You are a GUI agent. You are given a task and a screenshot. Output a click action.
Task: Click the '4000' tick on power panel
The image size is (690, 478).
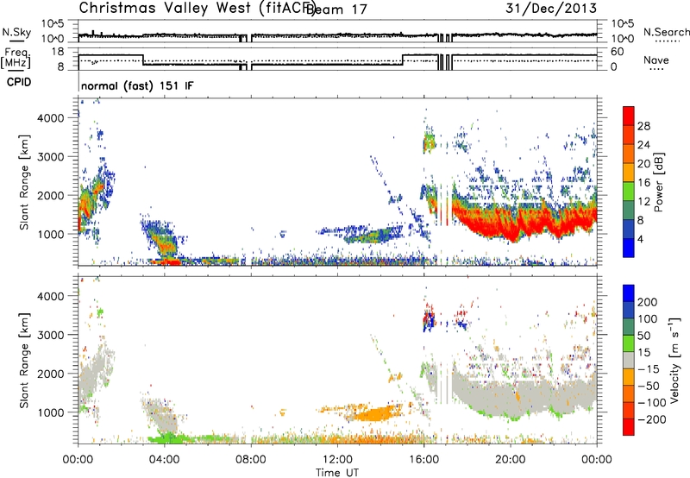point(50,118)
